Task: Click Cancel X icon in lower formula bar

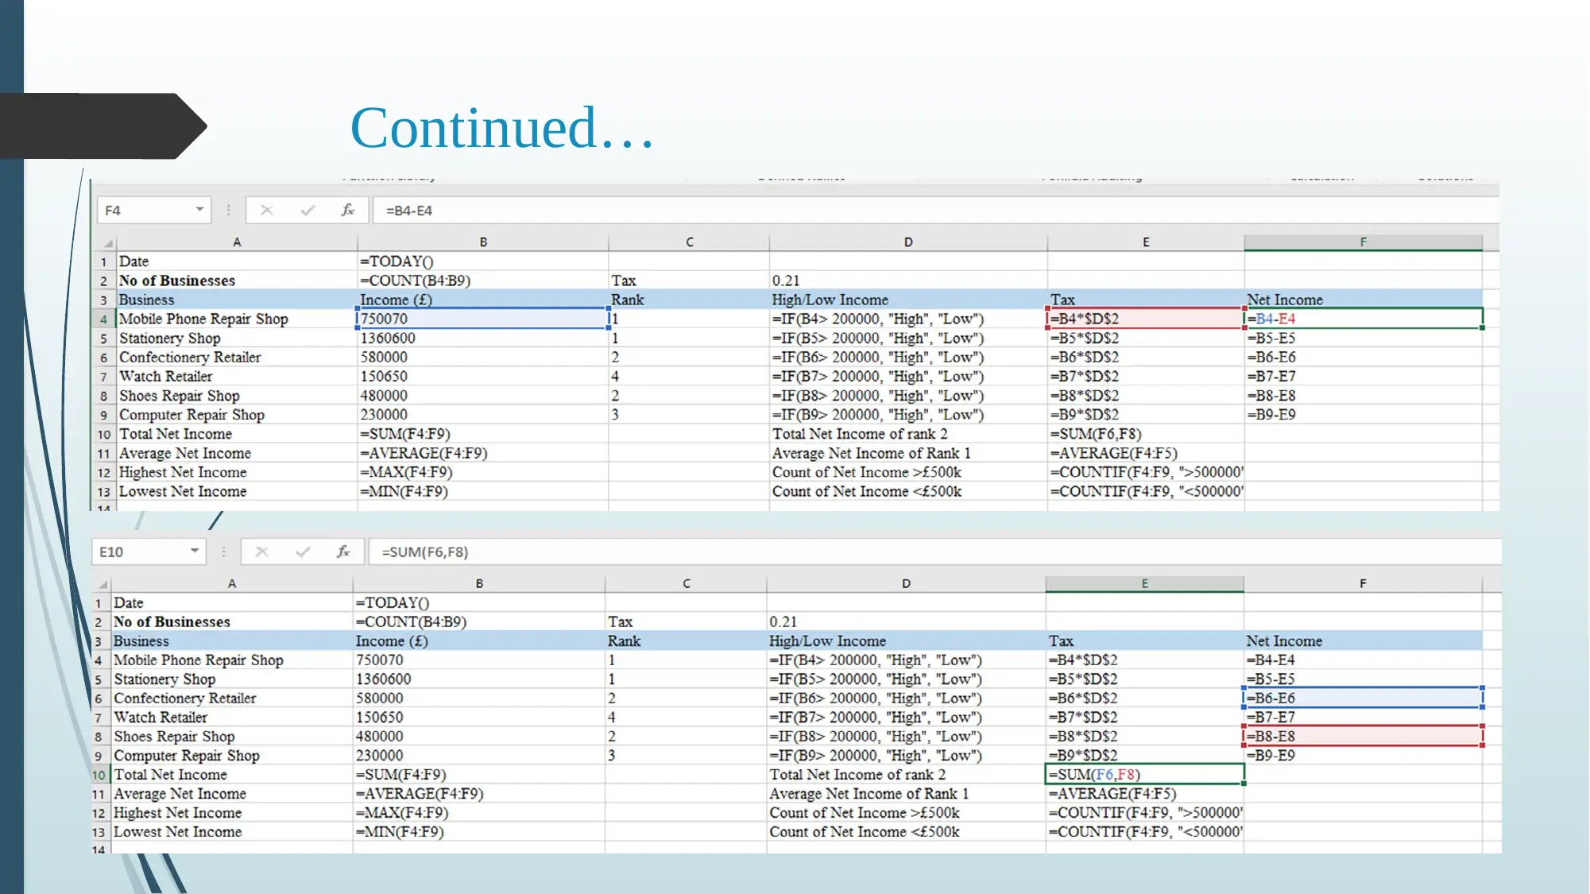Action: click(x=261, y=551)
